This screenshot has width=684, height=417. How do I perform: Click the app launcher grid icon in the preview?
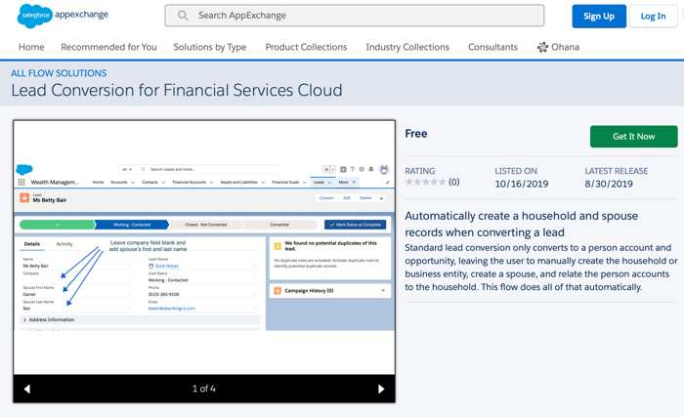pos(22,183)
